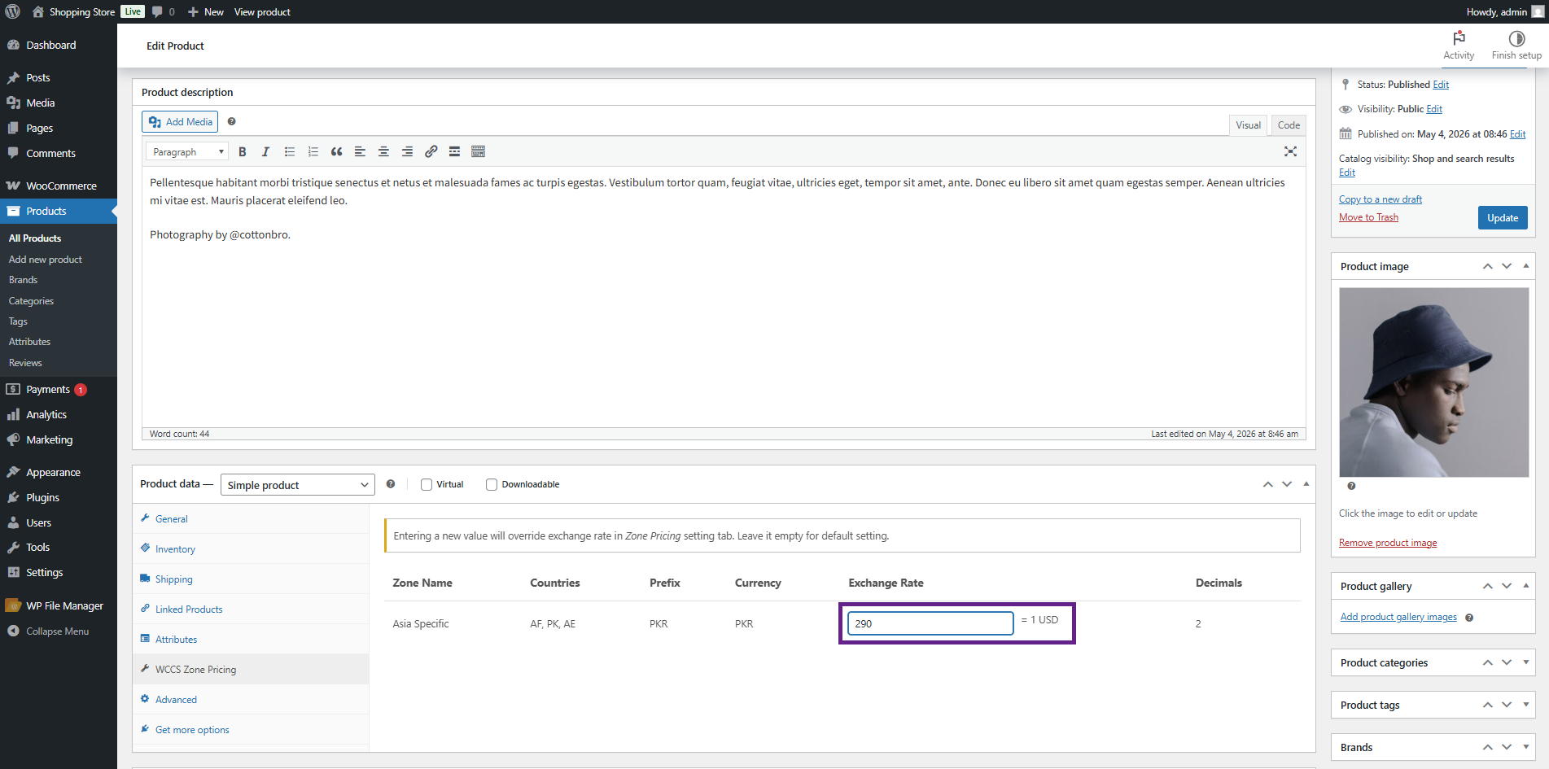Image resolution: width=1549 pixels, height=769 pixels.
Task: Switch to the Code editor tab
Action: pos(1289,125)
